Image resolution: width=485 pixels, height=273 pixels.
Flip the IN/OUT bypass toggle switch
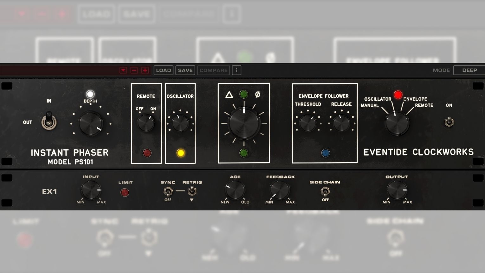(x=49, y=121)
